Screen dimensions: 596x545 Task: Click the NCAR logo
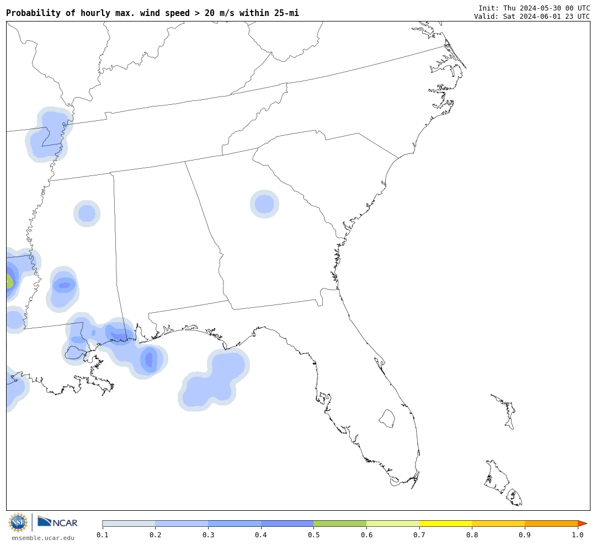pos(57,521)
